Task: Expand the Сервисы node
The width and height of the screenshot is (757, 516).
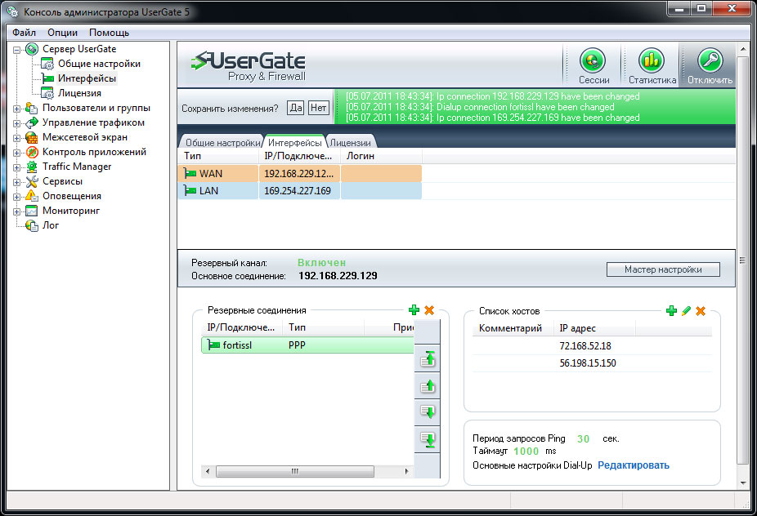Action: (17, 182)
